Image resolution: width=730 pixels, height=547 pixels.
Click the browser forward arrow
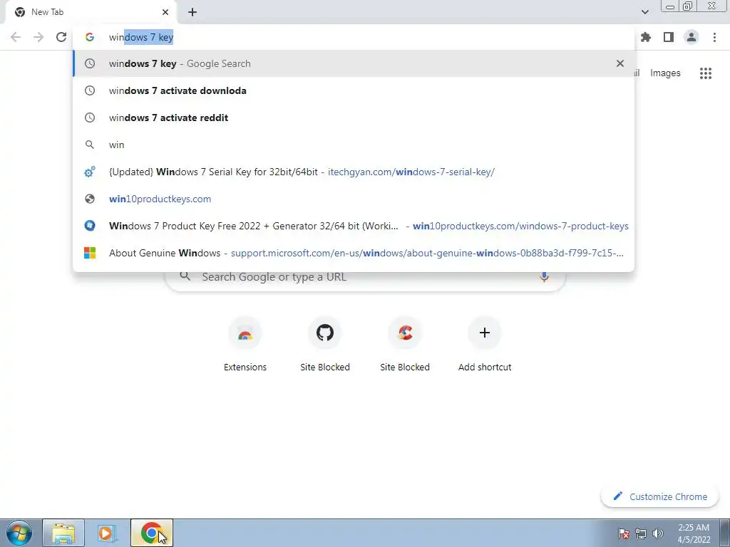tap(38, 37)
